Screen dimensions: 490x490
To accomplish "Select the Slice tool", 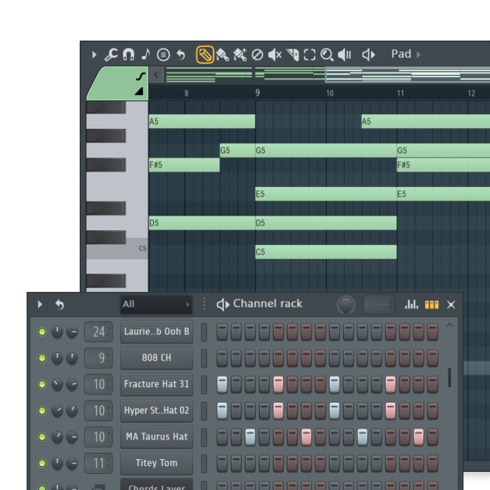I will click(293, 55).
